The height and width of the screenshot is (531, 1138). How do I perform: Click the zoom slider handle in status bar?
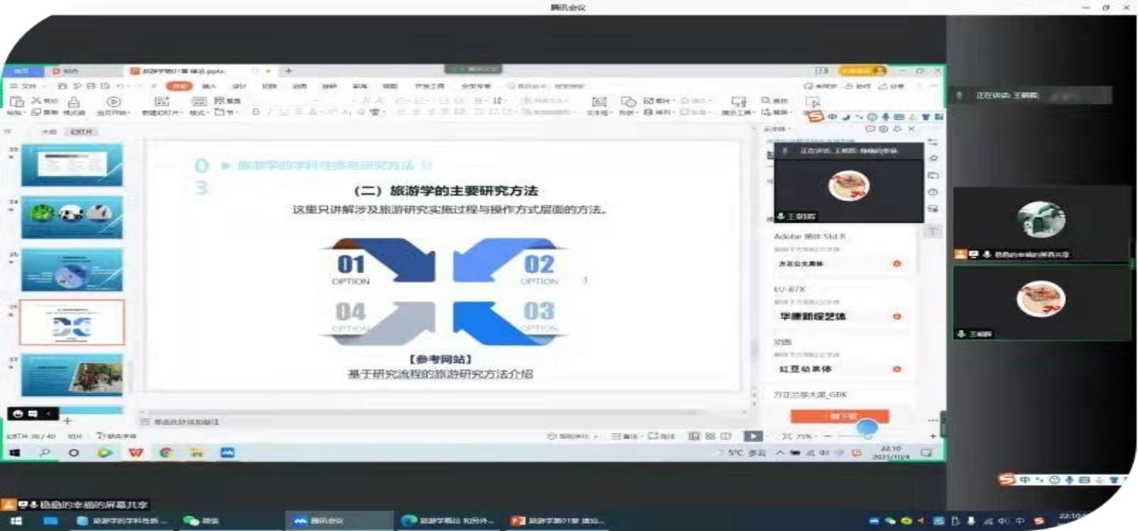(868, 436)
